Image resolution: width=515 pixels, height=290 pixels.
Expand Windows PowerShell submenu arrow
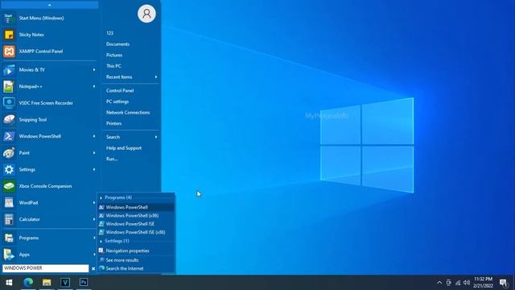pos(94,136)
